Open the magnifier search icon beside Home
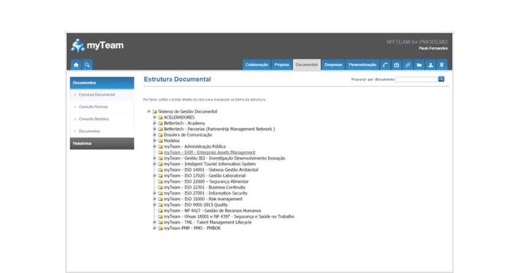Viewport: 519px width, 273px height. tap(88, 64)
